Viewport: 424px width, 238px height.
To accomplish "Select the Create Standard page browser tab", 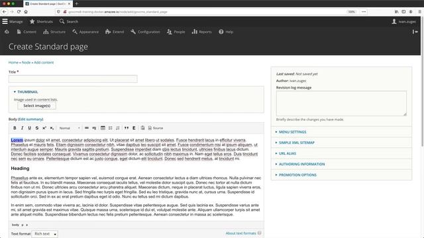I will (x=48, y=4).
